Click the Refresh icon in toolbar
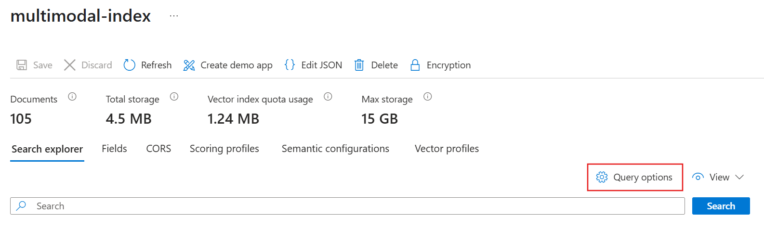 click(x=130, y=65)
